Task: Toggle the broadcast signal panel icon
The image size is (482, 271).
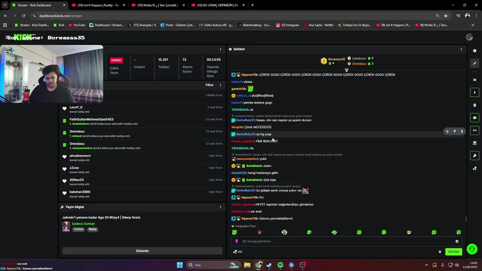Action: tap(474, 130)
